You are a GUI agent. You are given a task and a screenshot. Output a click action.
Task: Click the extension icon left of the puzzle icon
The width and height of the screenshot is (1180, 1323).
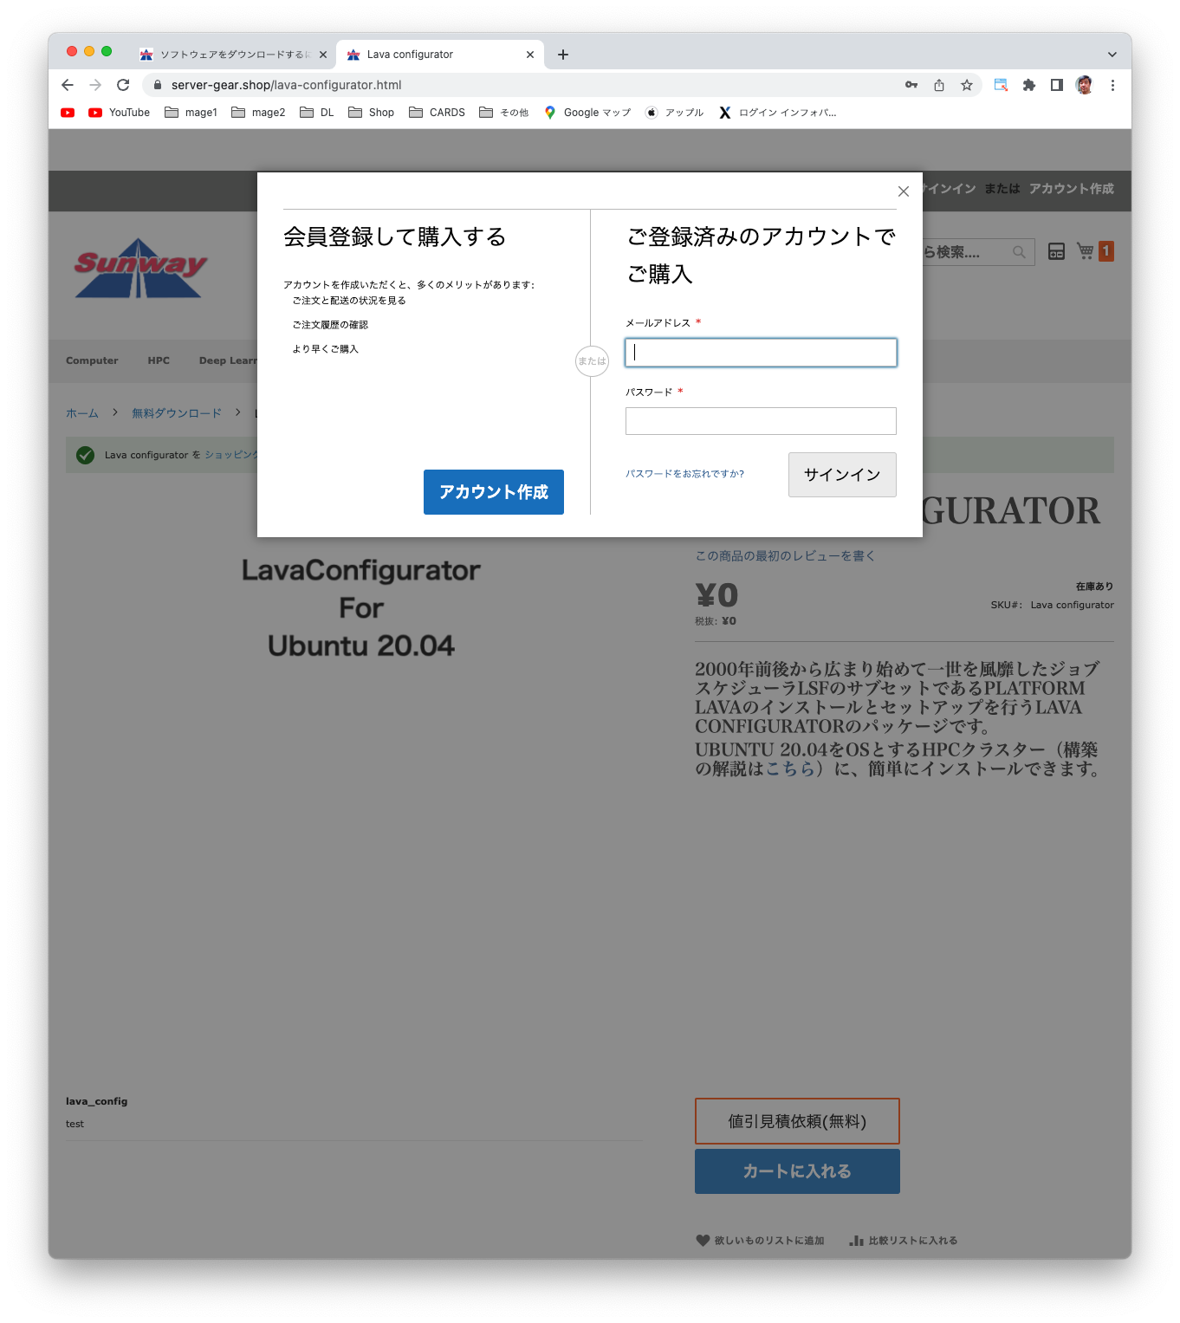pos(1001,85)
